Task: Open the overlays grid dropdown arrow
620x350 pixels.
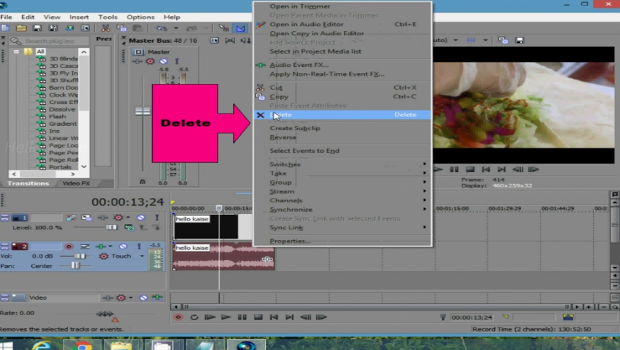Action: (485, 40)
